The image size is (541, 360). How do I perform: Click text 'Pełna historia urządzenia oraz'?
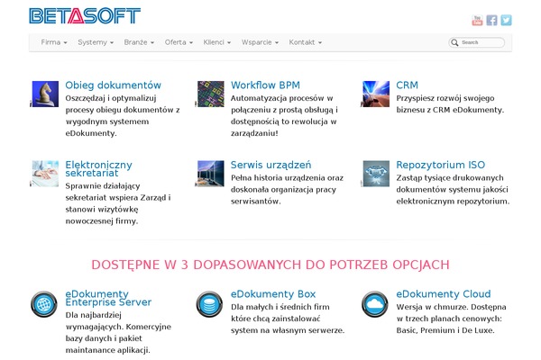[x=287, y=178]
